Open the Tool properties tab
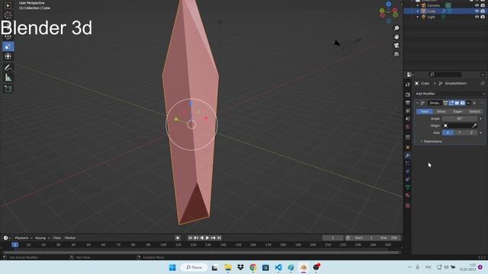 coord(408,84)
